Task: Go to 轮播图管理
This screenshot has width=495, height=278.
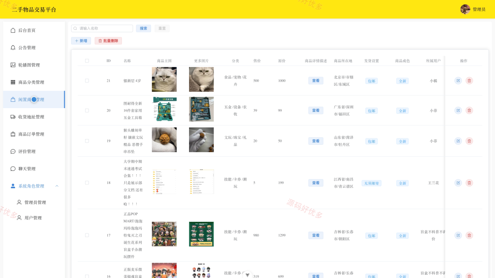Action: point(34,65)
